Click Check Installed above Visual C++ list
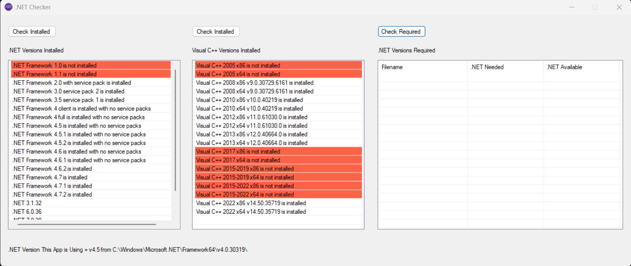631x266 pixels. coord(215,32)
